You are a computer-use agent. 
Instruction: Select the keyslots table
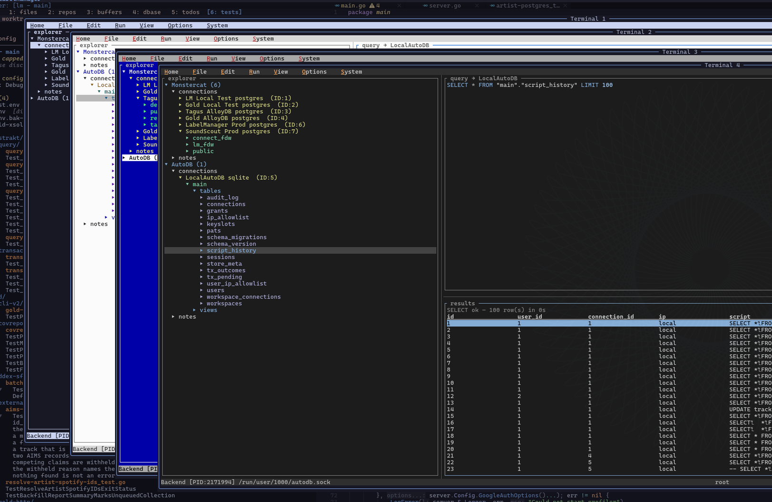click(221, 224)
